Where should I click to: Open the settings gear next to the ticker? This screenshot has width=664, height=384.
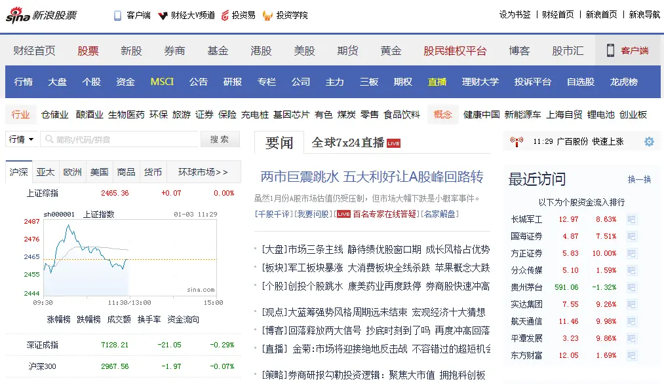(x=649, y=141)
